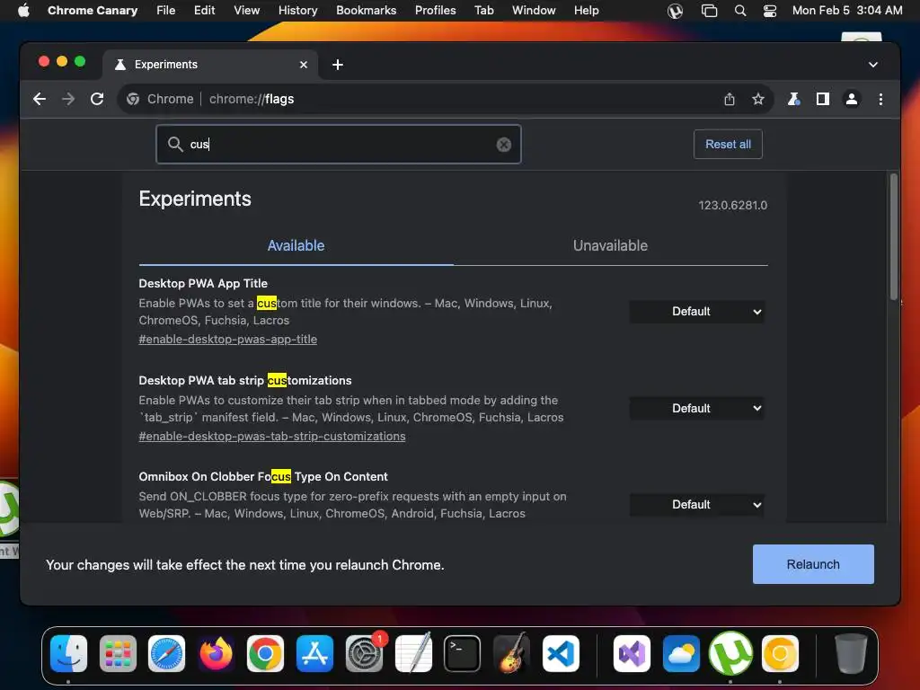Screen dimensions: 920x690
Task: Open Visual Studio Code from the Dock
Action: (561, 653)
